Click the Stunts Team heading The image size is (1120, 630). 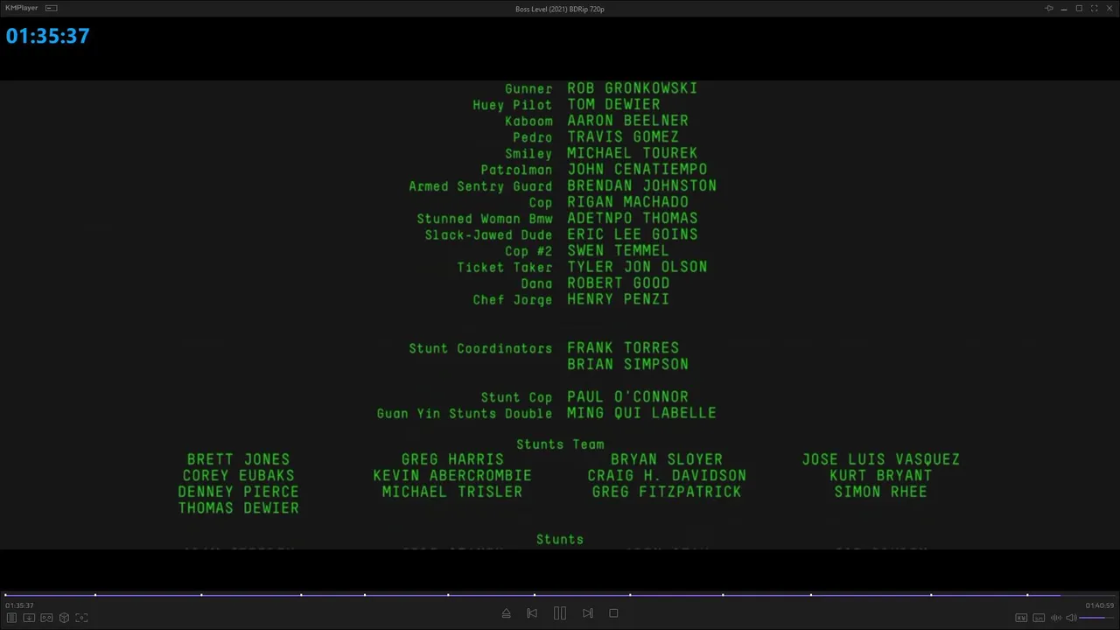560,444
